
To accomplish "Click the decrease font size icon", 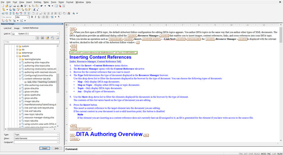I will pyautogui.click(x=37, y=10).
